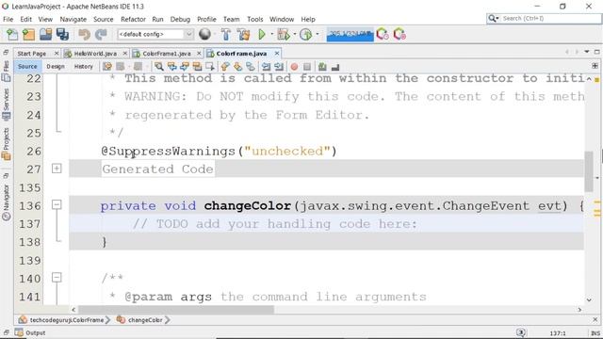Click the Last Edit icon in editor toolbar
The height and width of the screenshot is (339, 603).
(106, 67)
